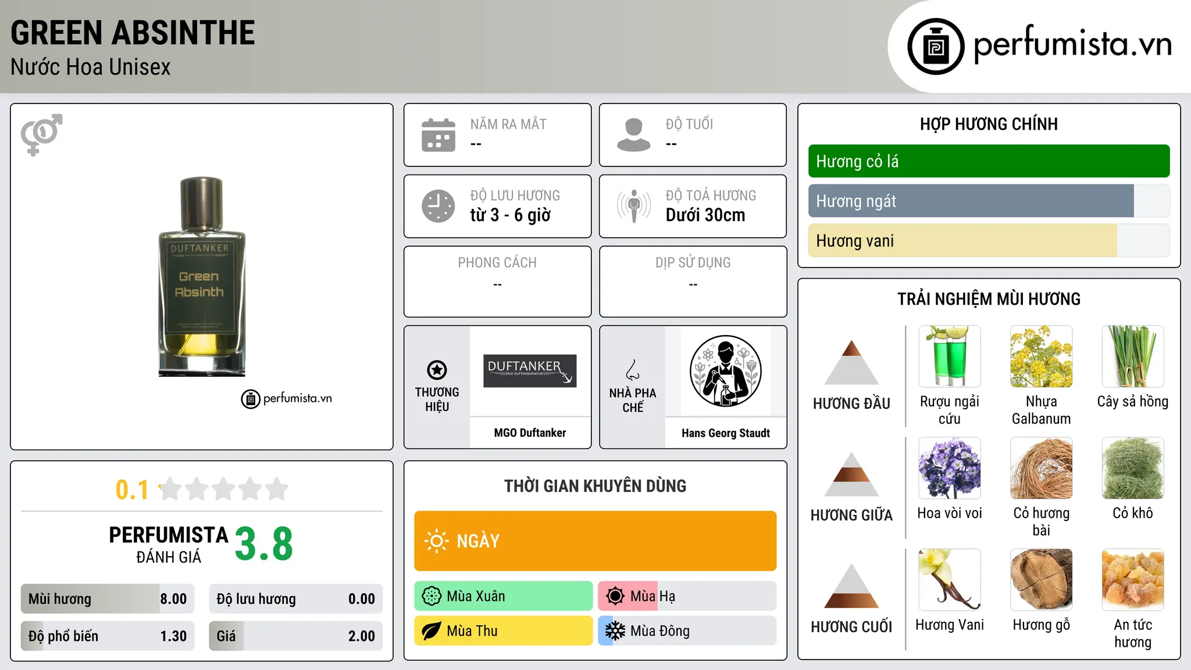Click the perfumer avatar of Hans Georg Staudt
1191x670 pixels.
point(726,371)
